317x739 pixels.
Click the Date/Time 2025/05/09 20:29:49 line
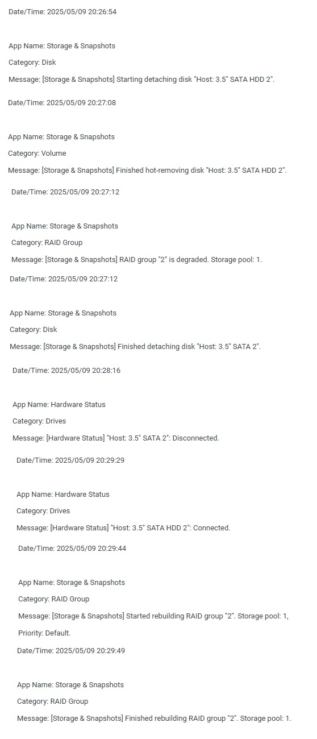click(x=71, y=651)
